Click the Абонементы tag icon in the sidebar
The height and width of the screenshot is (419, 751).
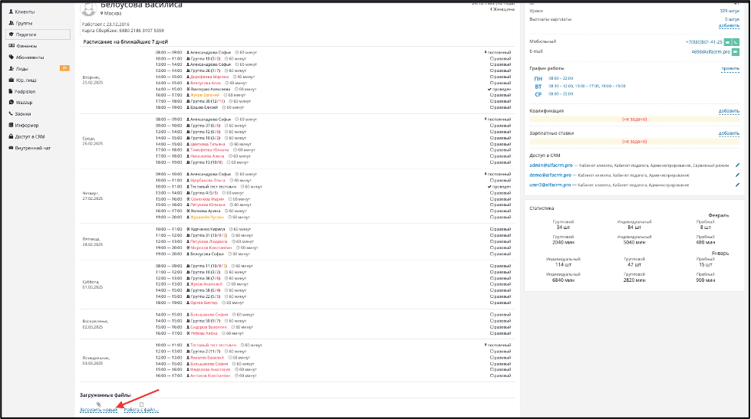(x=11, y=57)
